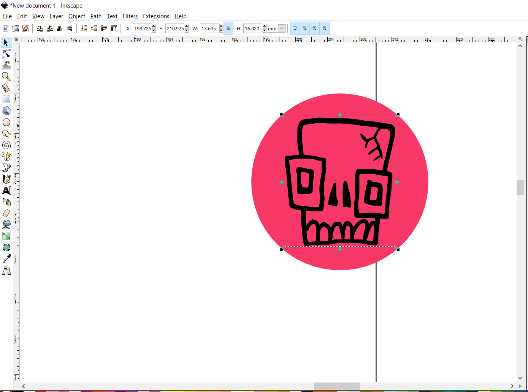Toggle the guide lock at the ruler corner
Screen dimensions: 528x392
pyautogui.click(x=16, y=39)
